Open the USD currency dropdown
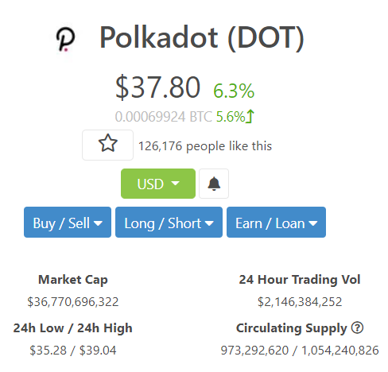Image resolution: width=388 pixels, height=372 pixels. (x=158, y=184)
